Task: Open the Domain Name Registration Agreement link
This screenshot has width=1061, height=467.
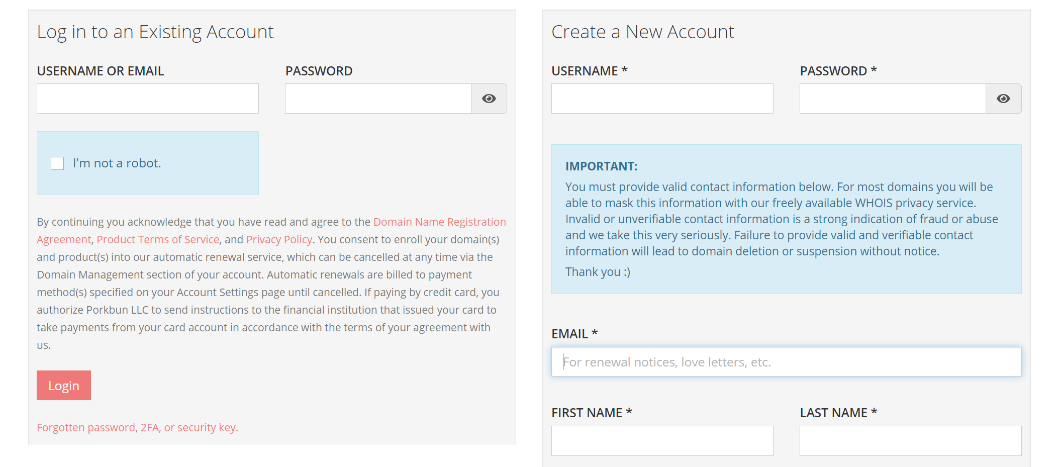Action: pos(439,222)
